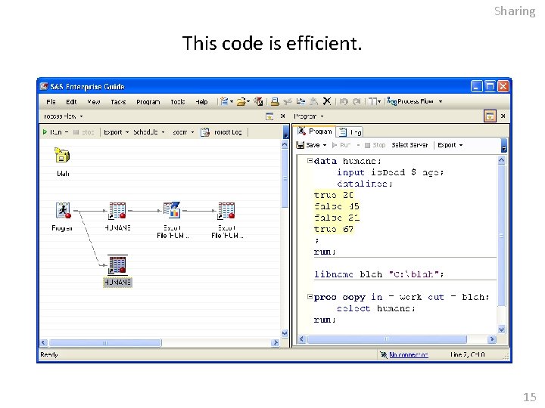Click the Copy toolbar icon

301,101
